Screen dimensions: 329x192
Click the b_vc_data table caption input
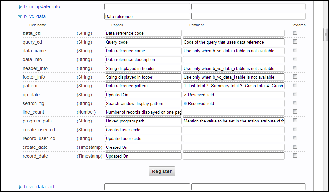147,16
